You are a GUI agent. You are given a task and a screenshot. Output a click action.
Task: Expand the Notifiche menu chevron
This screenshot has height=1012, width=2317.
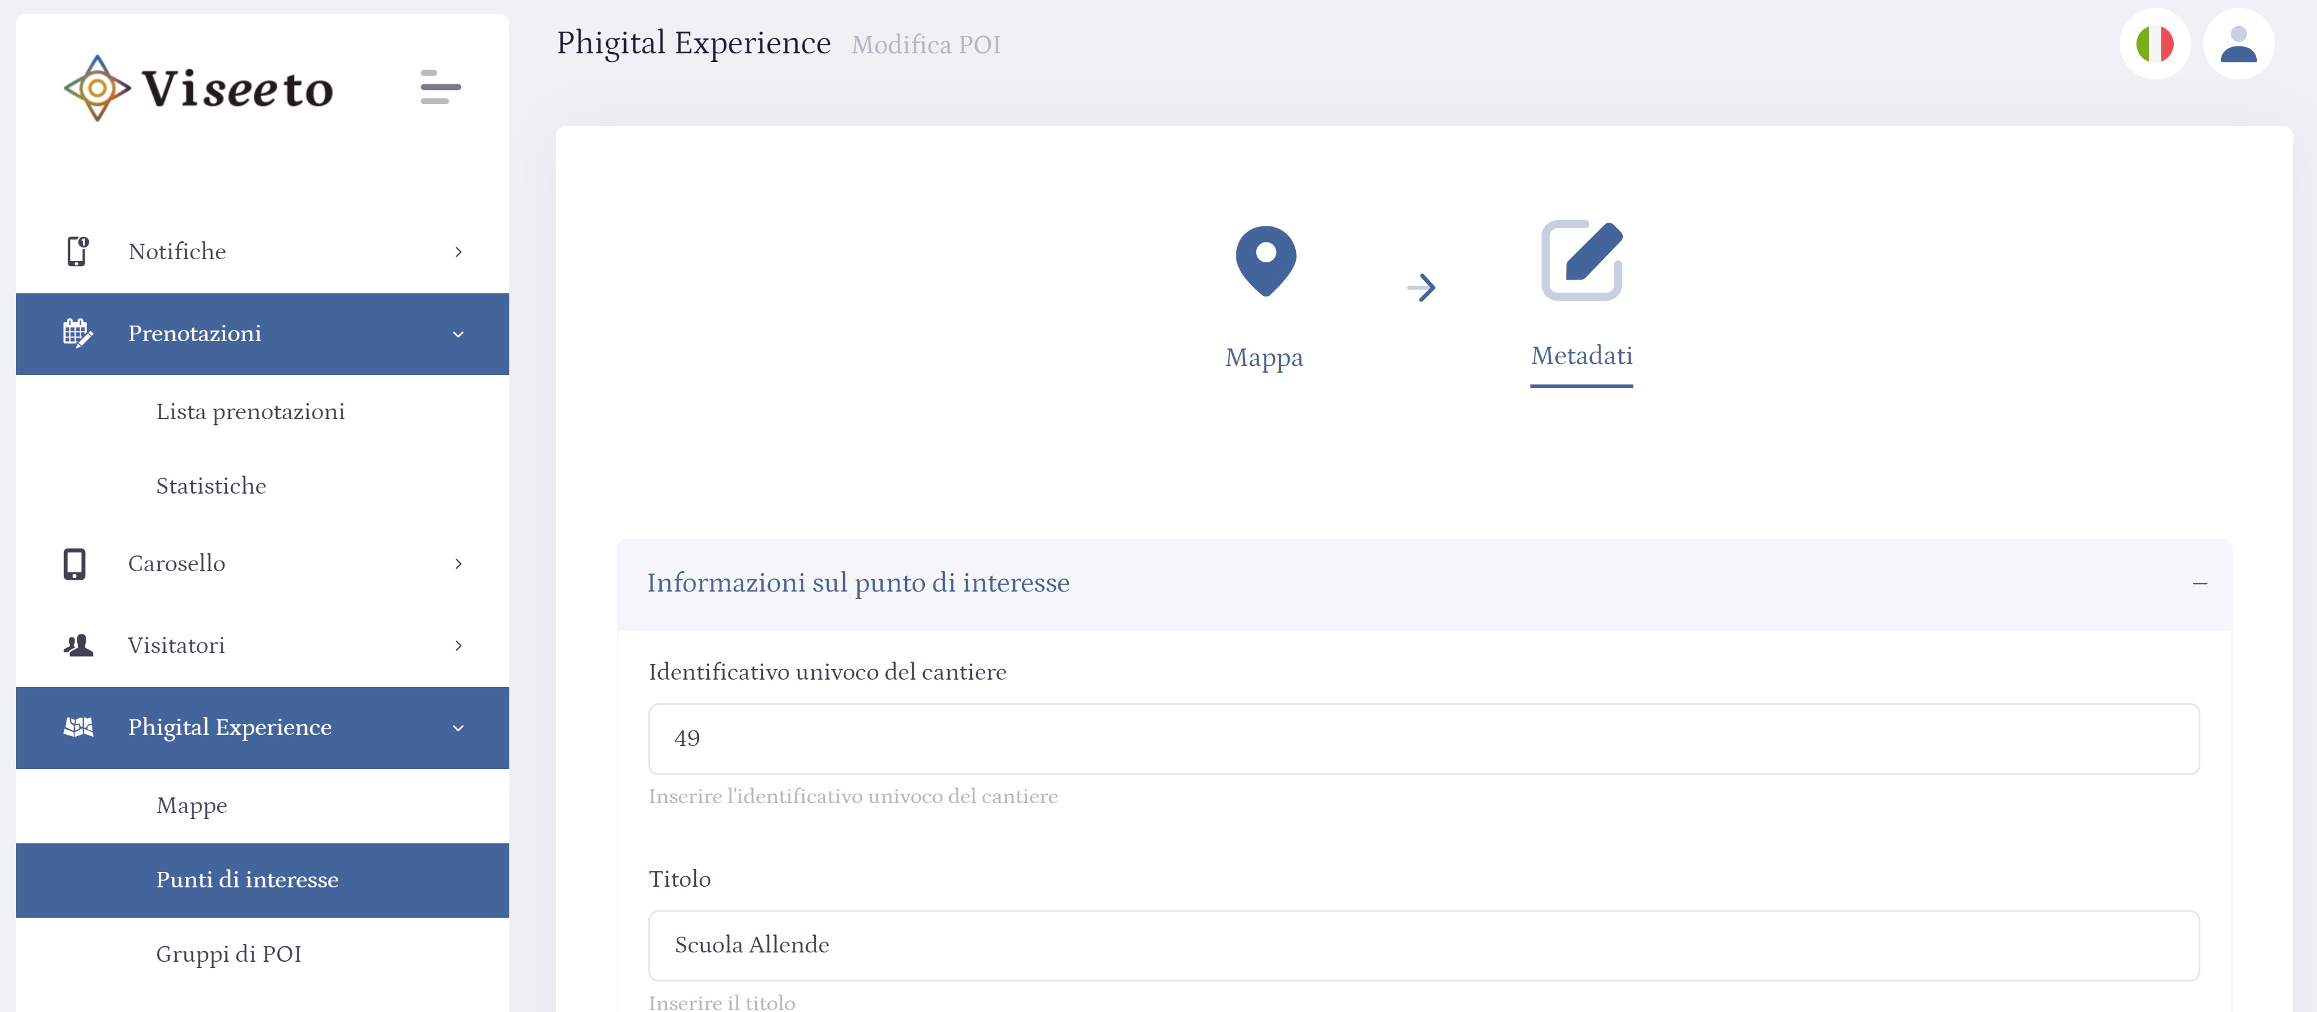[458, 252]
